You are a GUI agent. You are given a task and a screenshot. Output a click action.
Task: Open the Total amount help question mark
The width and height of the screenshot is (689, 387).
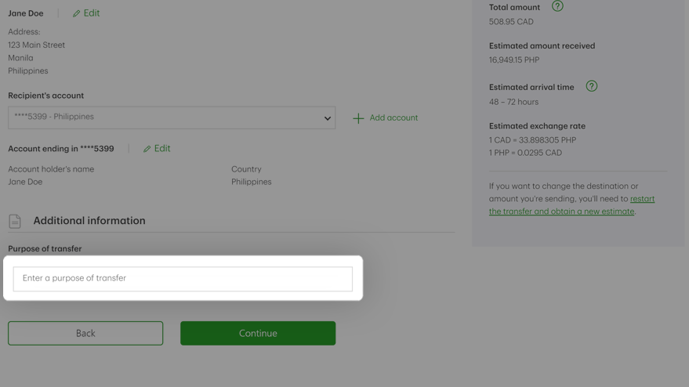point(557,6)
